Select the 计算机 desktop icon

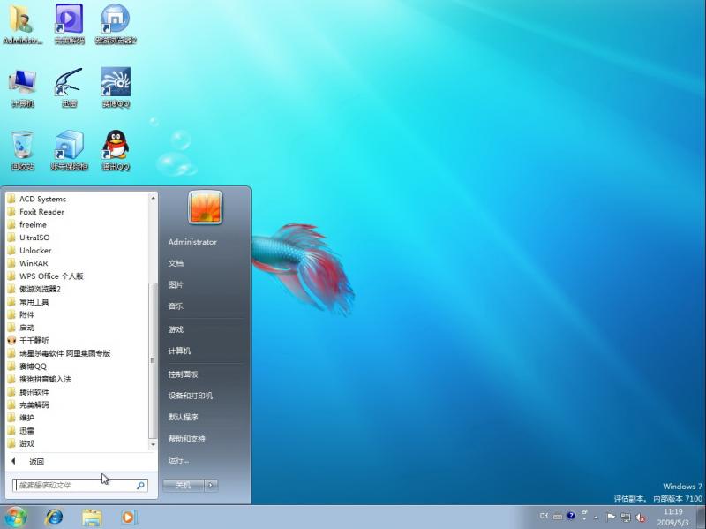(x=23, y=87)
